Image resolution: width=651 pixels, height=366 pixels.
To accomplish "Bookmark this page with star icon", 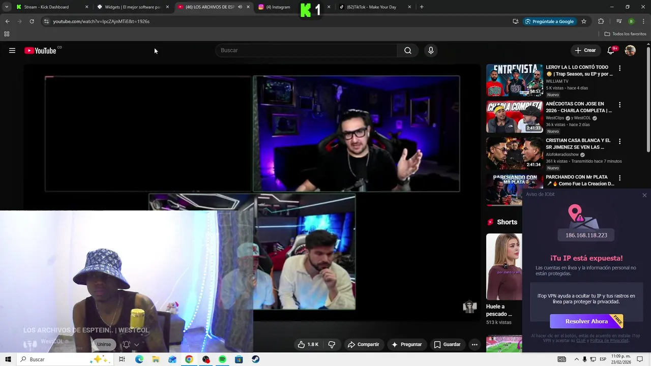I will point(584,21).
